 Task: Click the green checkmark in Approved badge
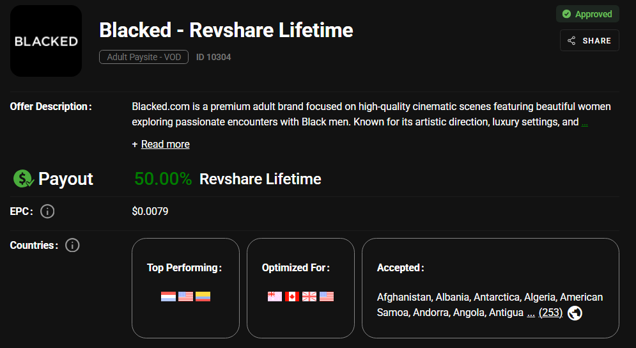(x=566, y=14)
